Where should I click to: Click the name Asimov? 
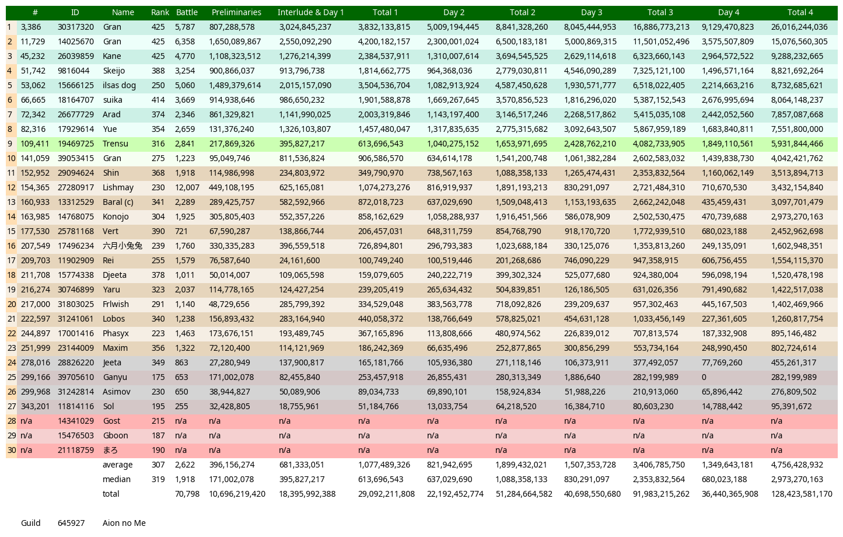click(117, 392)
